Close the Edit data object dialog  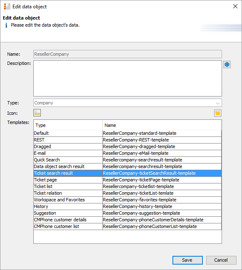tap(235, 6)
